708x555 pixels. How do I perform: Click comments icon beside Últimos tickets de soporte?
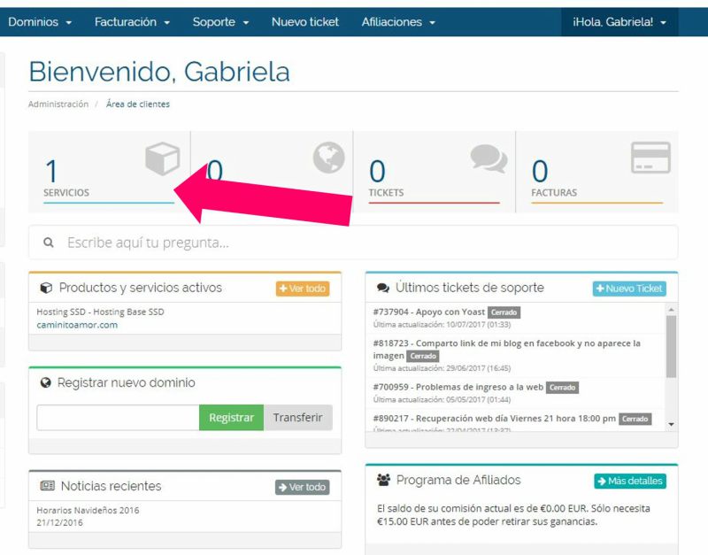[x=383, y=288]
